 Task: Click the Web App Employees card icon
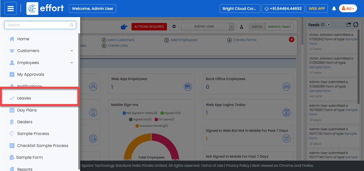[188, 86]
